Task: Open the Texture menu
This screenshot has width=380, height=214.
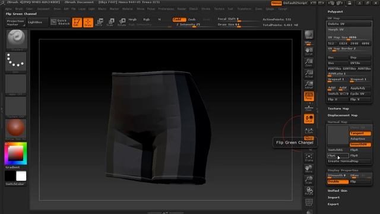Action: click(219, 9)
